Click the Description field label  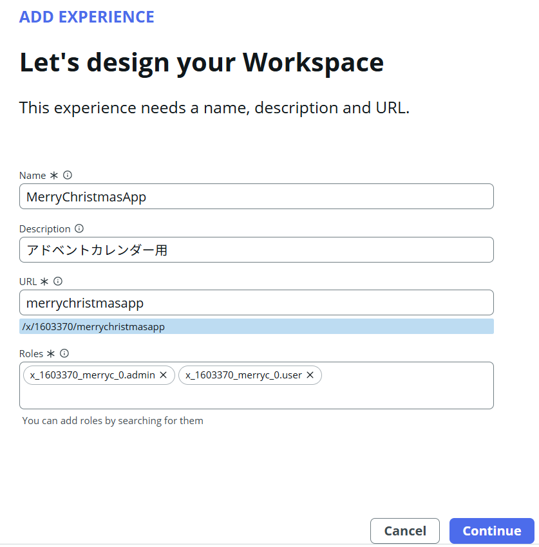coord(44,229)
